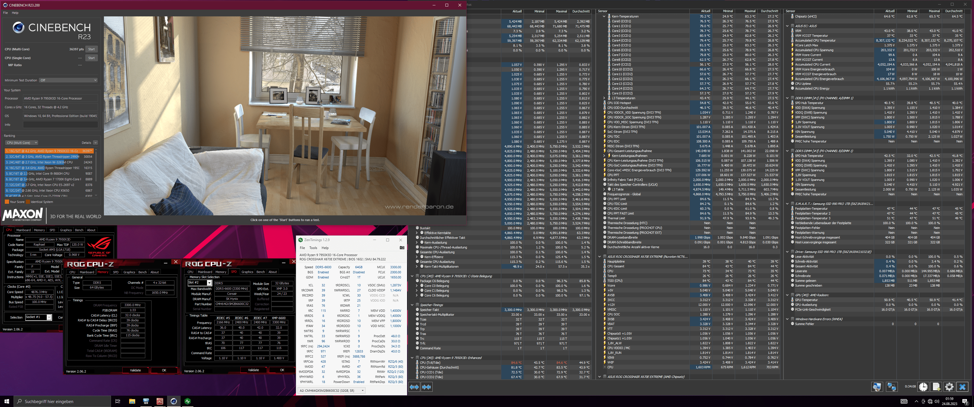974x407 pixels.
Task: Click OK in CPU-Z SPD window
Action: (282, 370)
